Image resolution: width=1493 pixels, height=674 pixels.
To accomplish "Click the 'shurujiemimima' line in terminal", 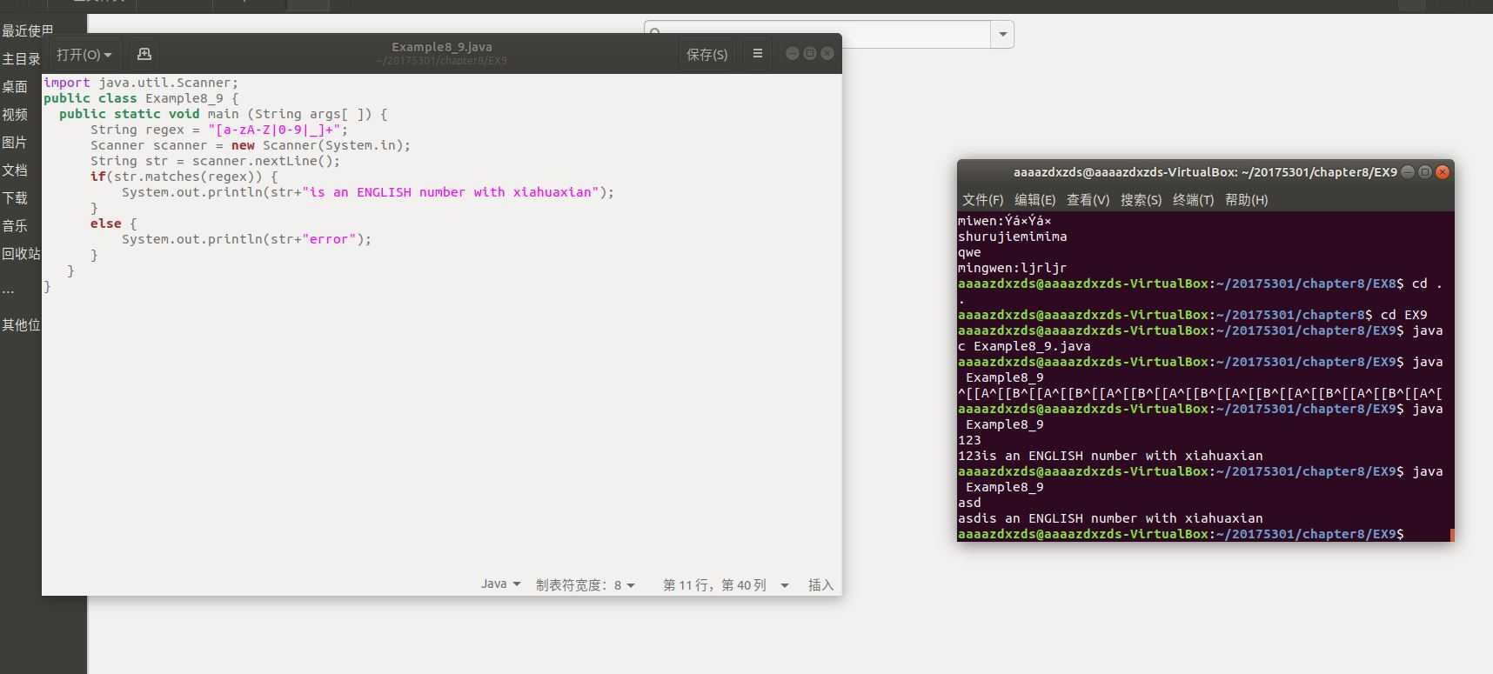I will coord(1012,237).
